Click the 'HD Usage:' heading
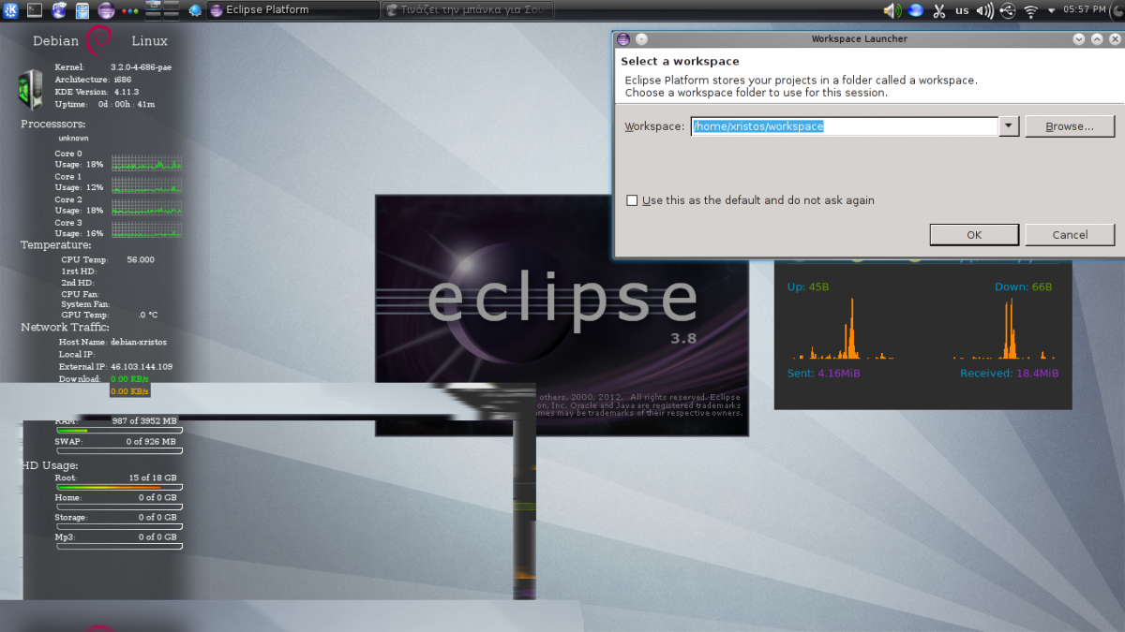Image resolution: width=1125 pixels, height=632 pixels. pos(50,465)
